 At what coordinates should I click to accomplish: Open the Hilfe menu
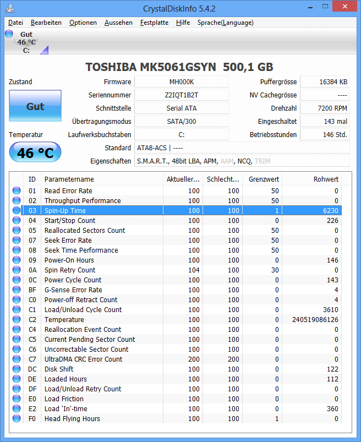point(183,23)
